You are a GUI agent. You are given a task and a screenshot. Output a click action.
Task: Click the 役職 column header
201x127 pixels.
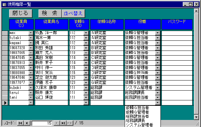143,24
